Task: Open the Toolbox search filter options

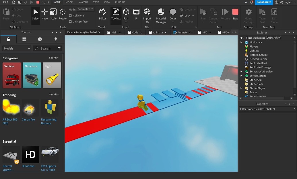Action: pos(59,48)
